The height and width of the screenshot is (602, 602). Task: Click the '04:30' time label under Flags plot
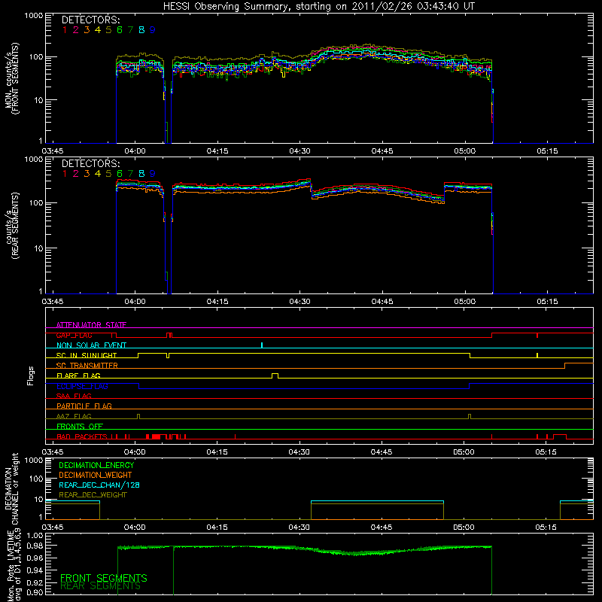point(299,452)
